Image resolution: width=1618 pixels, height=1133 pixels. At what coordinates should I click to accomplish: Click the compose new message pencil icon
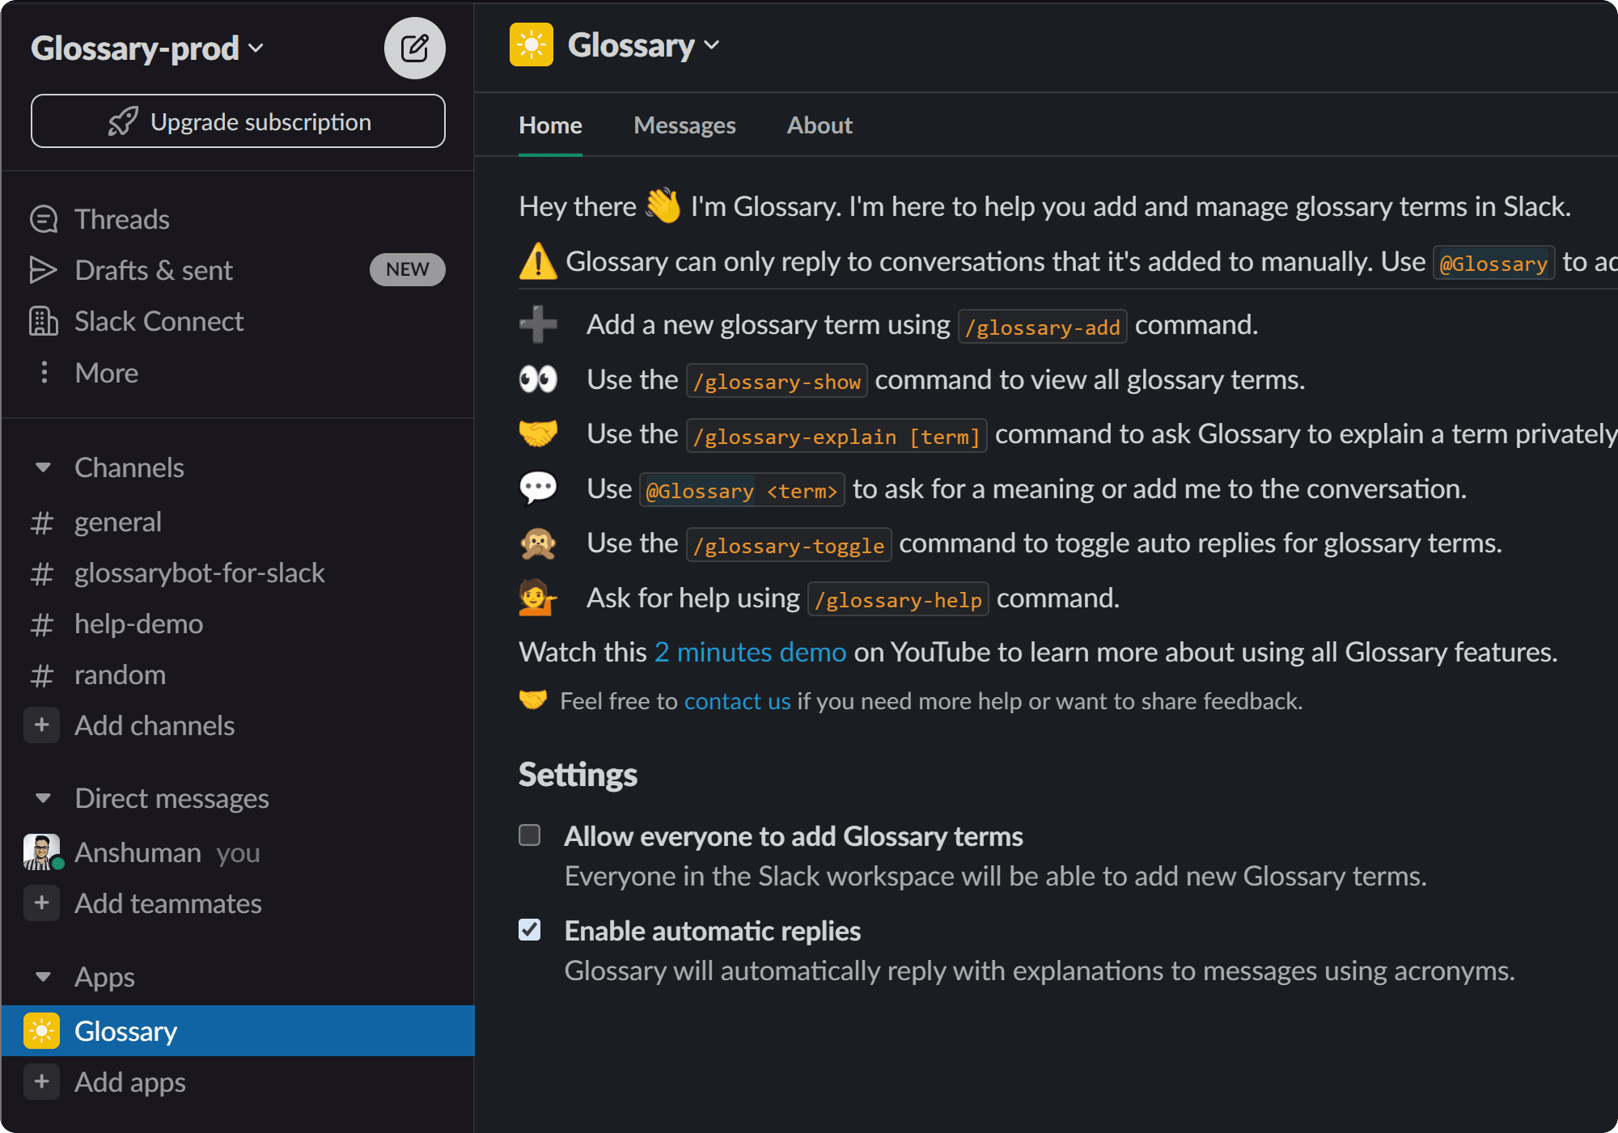point(414,48)
